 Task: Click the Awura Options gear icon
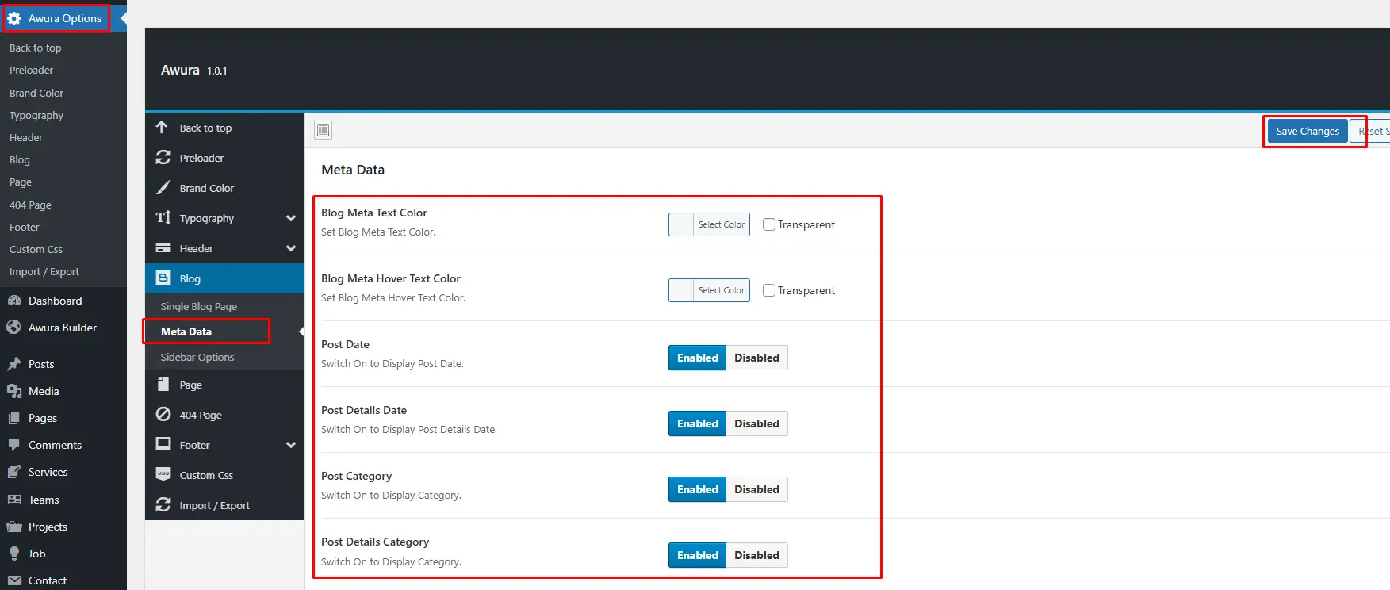[14, 18]
